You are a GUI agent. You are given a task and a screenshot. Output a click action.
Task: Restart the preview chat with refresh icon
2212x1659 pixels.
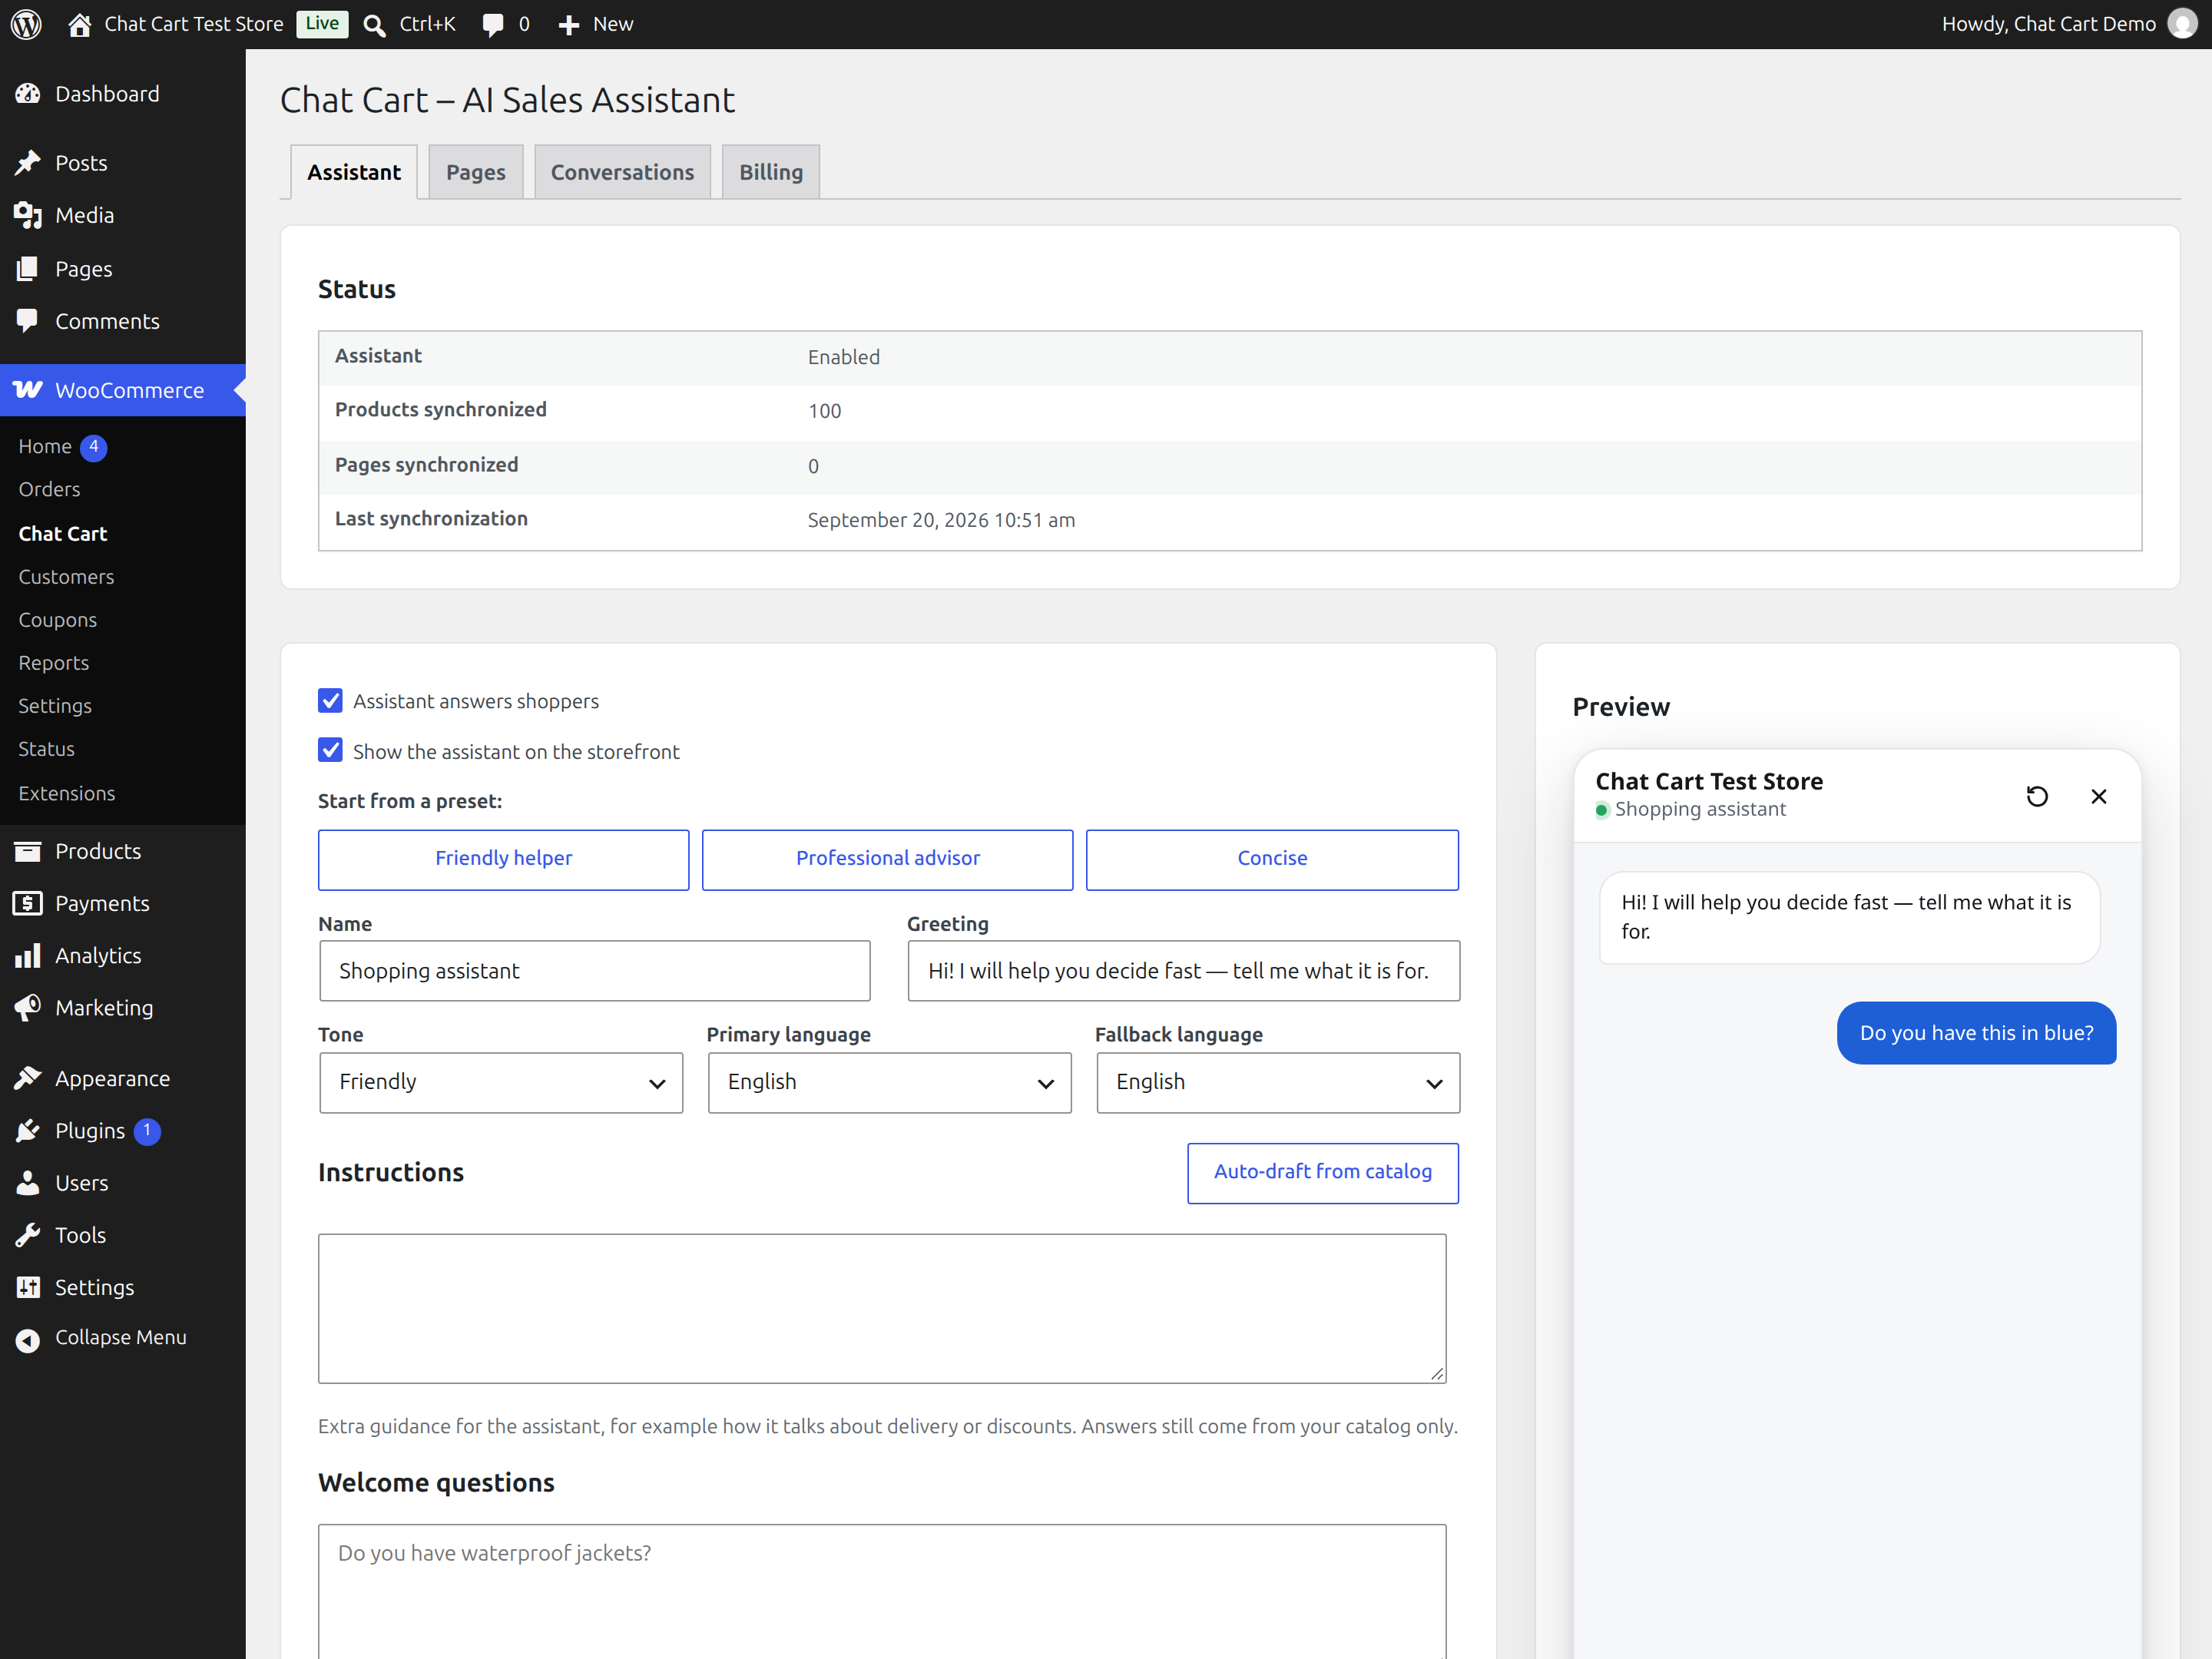(2037, 796)
